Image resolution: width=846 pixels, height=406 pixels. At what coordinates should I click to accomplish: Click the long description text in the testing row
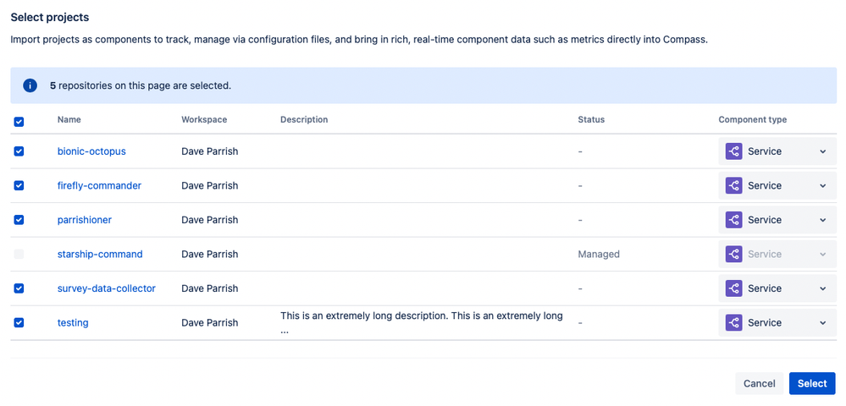[x=422, y=322]
